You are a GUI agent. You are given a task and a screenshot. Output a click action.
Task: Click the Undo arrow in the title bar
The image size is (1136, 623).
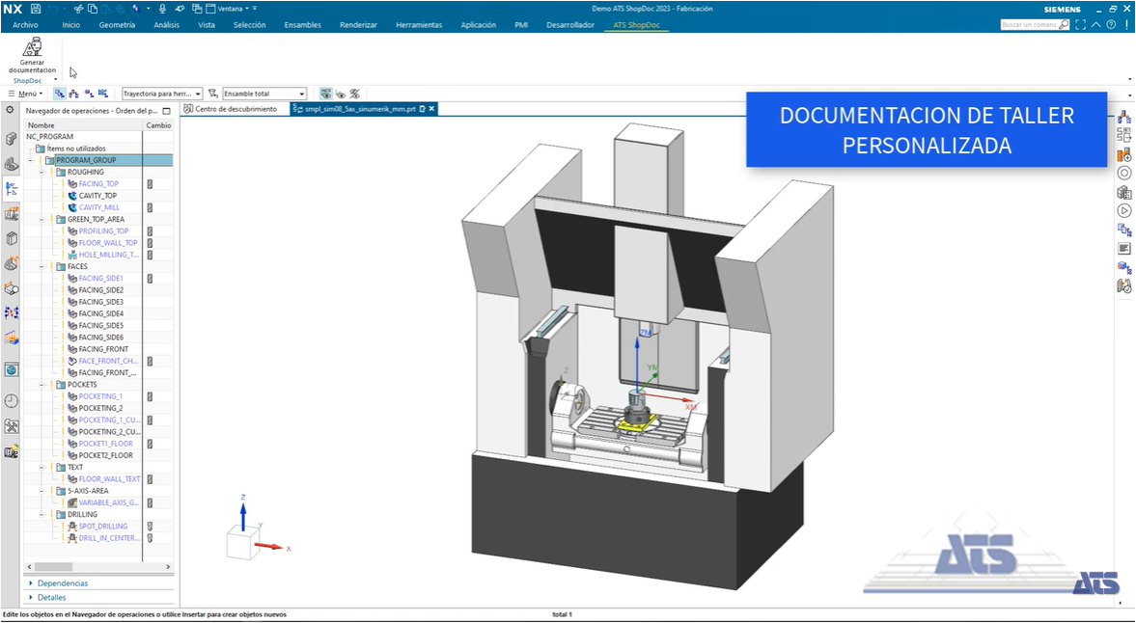pyautogui.click(x=54, y=9)
